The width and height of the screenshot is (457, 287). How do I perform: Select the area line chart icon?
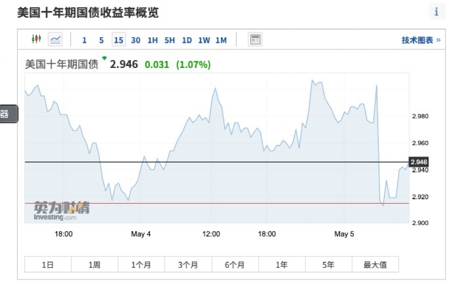click(x=55, y=39)
